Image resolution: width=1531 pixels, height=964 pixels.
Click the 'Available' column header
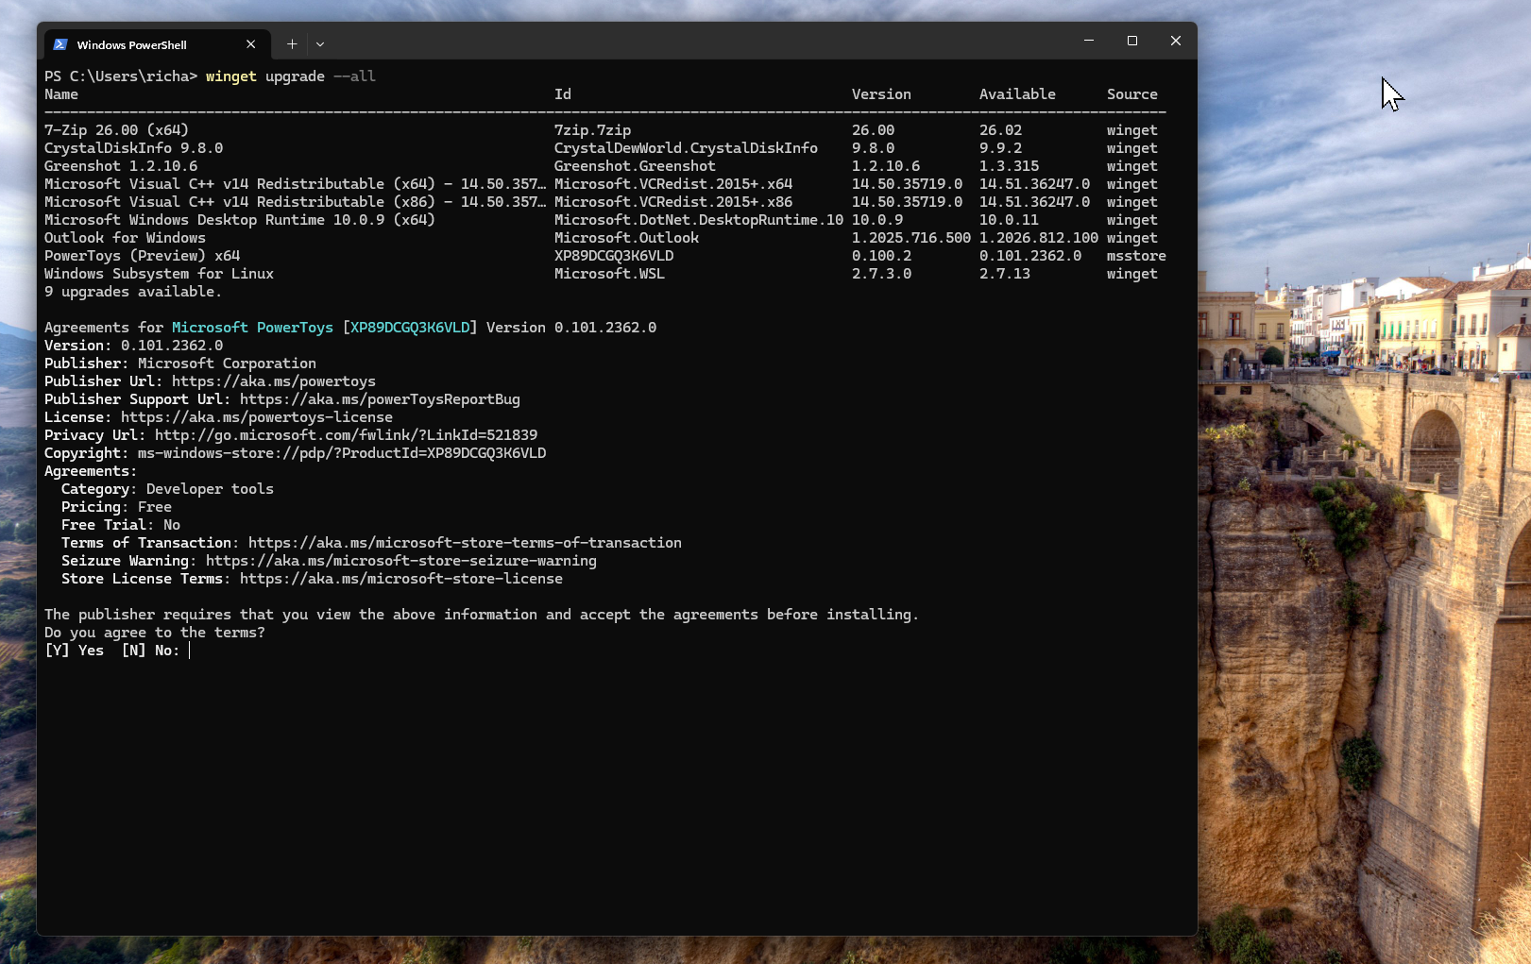(x=1017, y=94)
